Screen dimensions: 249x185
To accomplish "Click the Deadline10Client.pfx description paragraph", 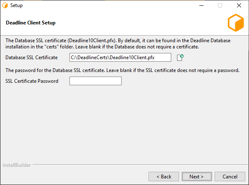I will point(118,43).
